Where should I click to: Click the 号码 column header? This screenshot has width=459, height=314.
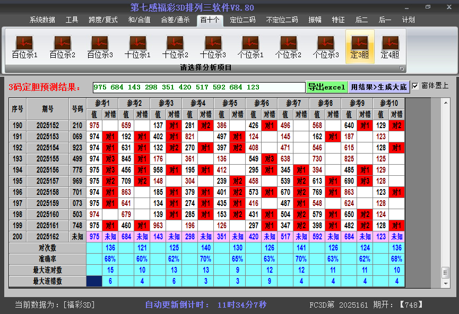pos(77,109)
